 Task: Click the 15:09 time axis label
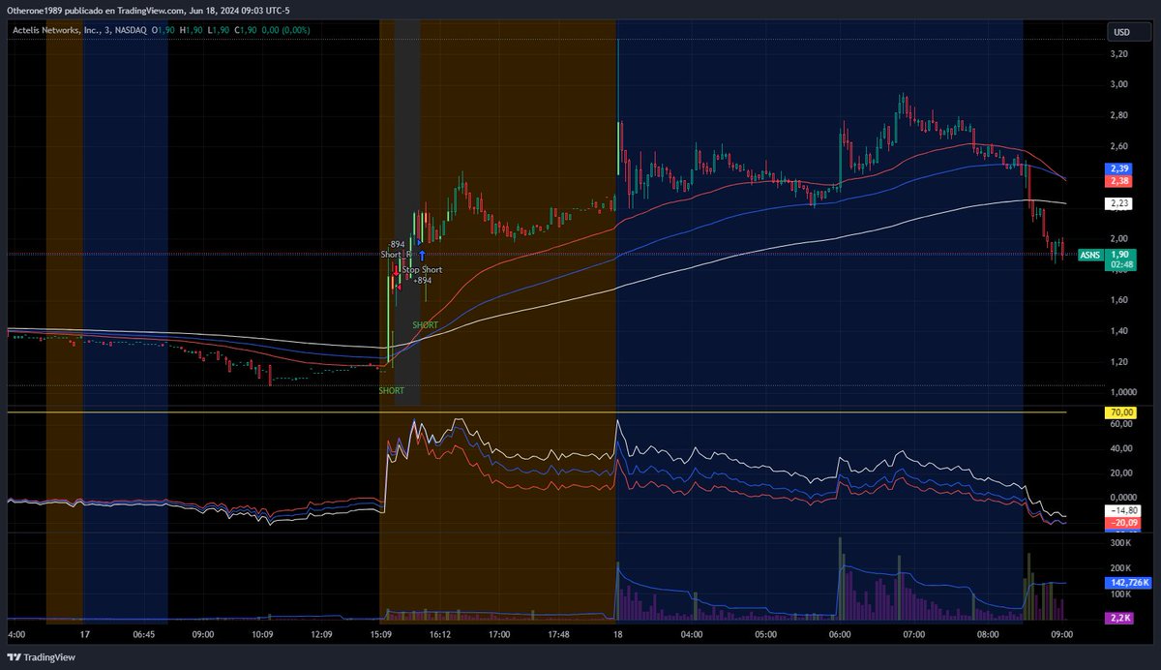coord(380,635)
